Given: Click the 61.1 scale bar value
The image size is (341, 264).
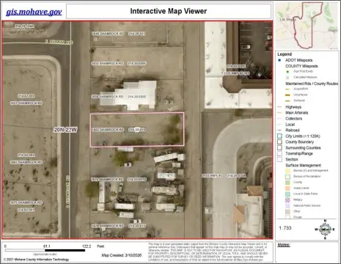Looking at the screenshot, I should [x=47, y=246].
